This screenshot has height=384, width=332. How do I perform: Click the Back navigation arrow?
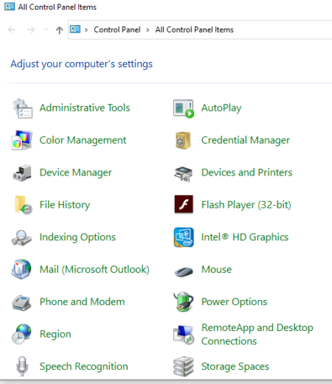(x=12, y=30)
